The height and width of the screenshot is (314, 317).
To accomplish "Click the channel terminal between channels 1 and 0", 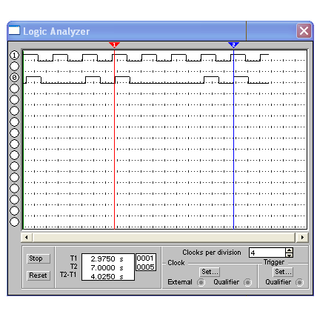I will pyautogui.click(x=14, y=66).
